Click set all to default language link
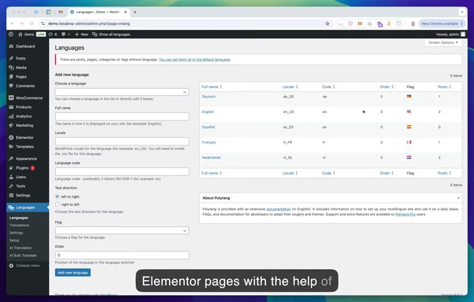The width and height of the screenshot is (474, 302). [x=195, y=60]
